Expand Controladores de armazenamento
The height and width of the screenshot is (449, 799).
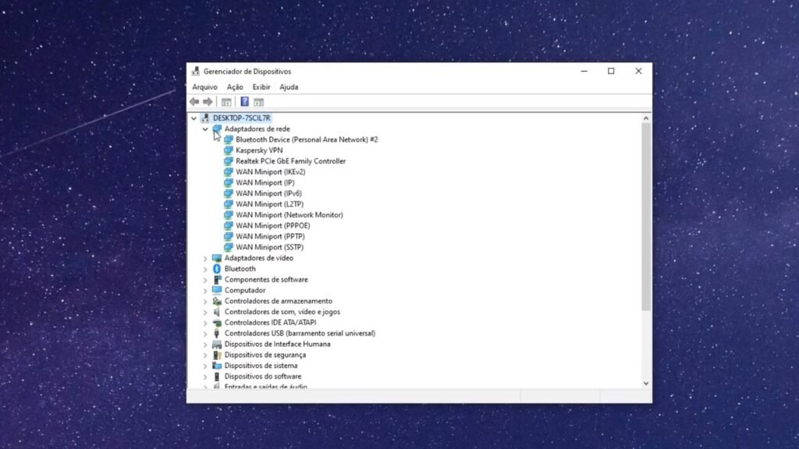[205, 301]
